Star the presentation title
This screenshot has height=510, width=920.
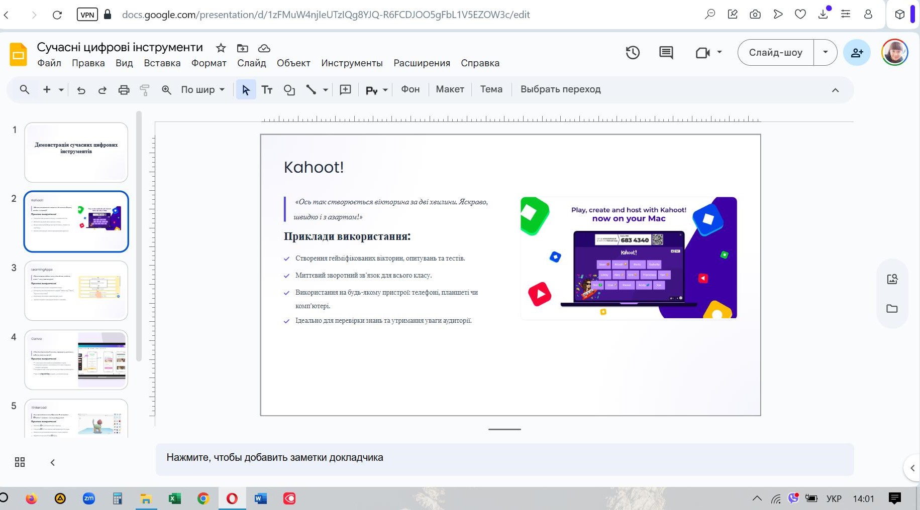click(221, 48)
